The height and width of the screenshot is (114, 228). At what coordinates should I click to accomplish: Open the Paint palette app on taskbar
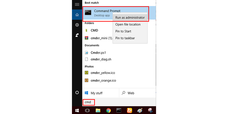(140, 111)
